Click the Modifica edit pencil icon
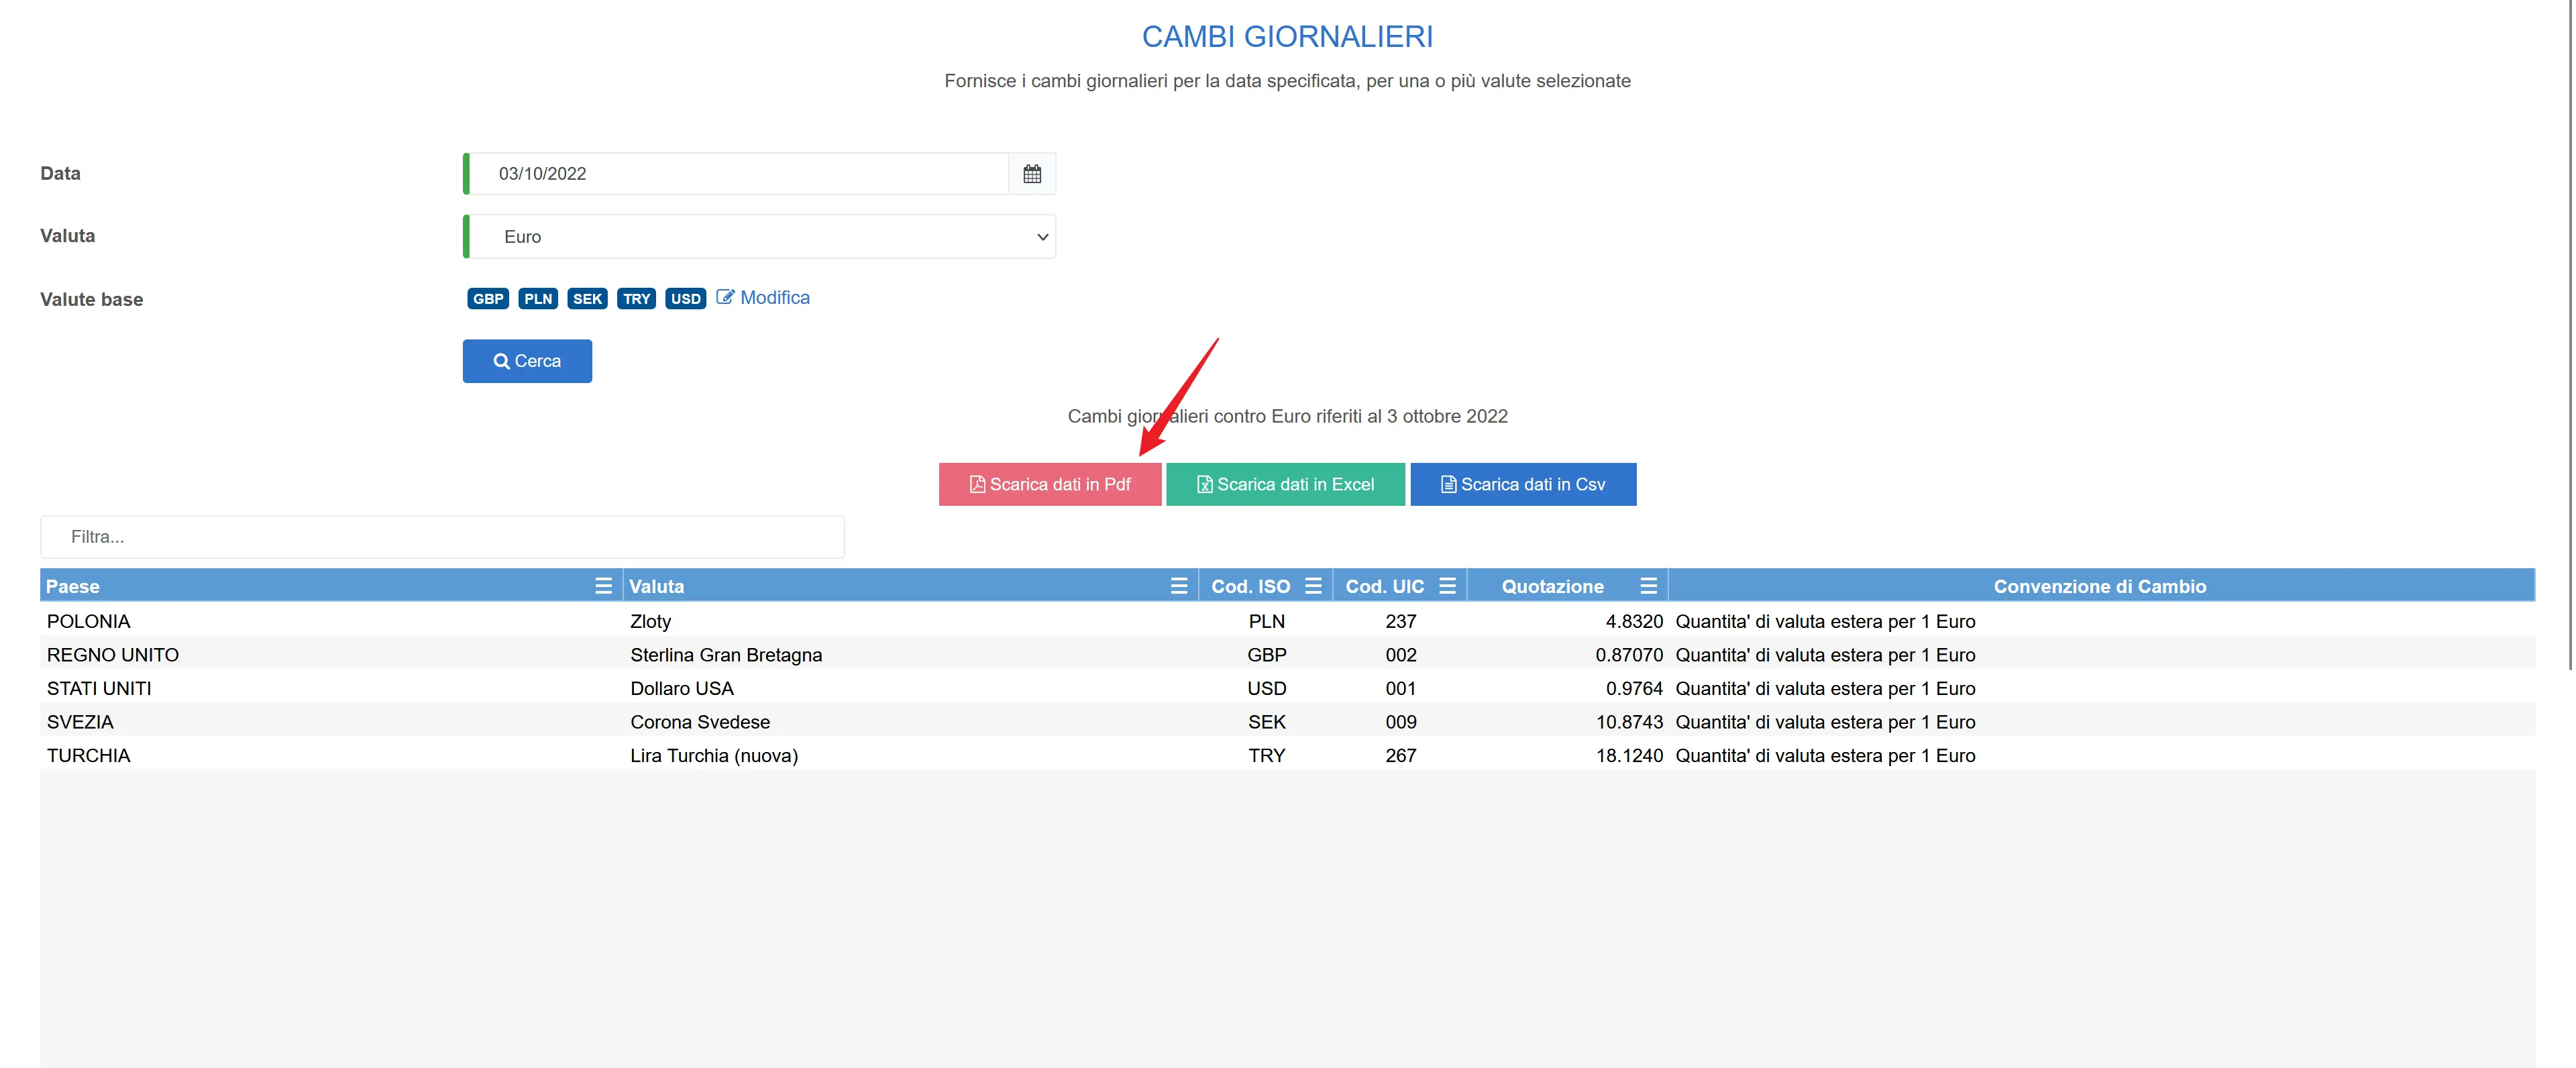The height and width of the screenshot is (1068, 2576). (x=725, y=298)
